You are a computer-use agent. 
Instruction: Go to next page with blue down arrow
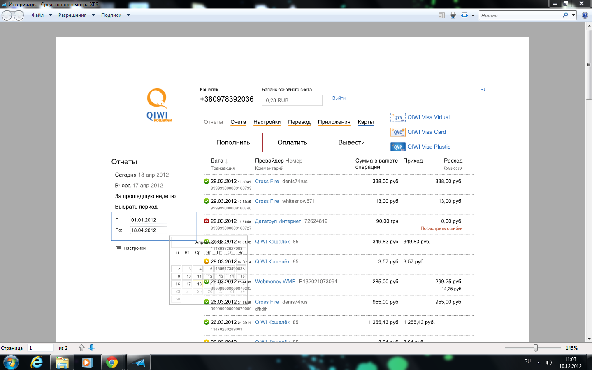point(91,348)
